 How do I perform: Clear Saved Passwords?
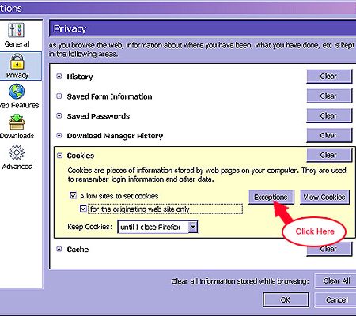(x=329, y=115)
